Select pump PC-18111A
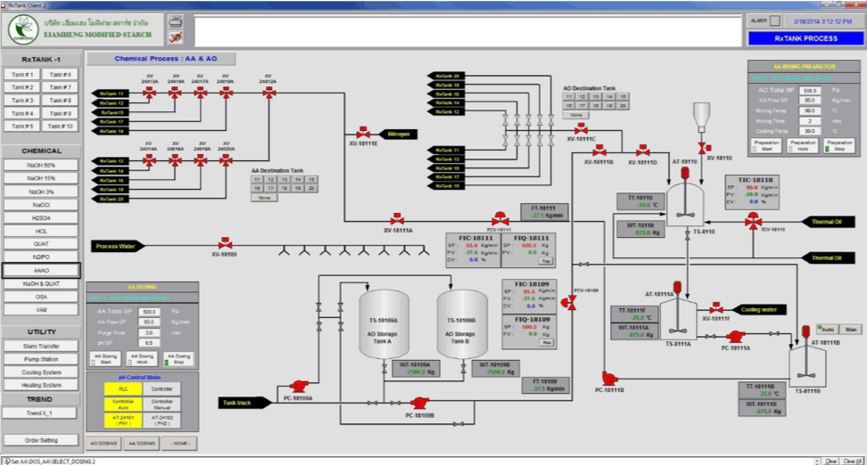 tap(735, 337)
